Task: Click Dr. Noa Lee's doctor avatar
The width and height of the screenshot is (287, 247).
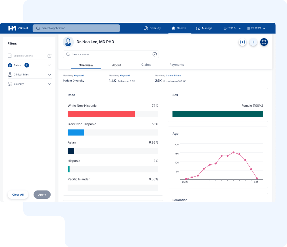Action: coord(68,42)
